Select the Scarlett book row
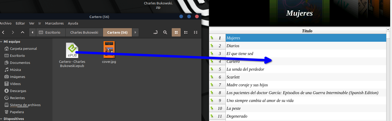392x121 pixels. pyautogui.click(x=306, y=77)
